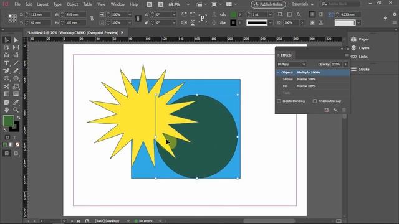The width and height of the screenshot is (399, 224).
Task: Select the Zoom tool
Action: (16, 110)
